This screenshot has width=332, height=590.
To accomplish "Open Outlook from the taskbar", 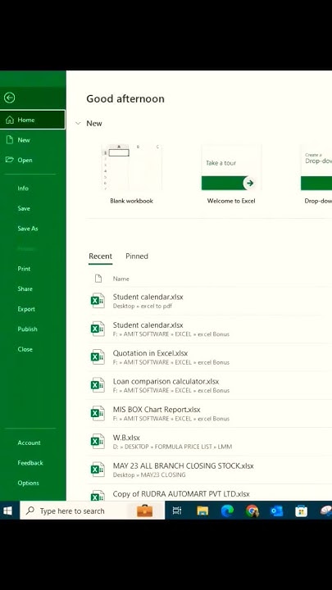I will [277, 511].
